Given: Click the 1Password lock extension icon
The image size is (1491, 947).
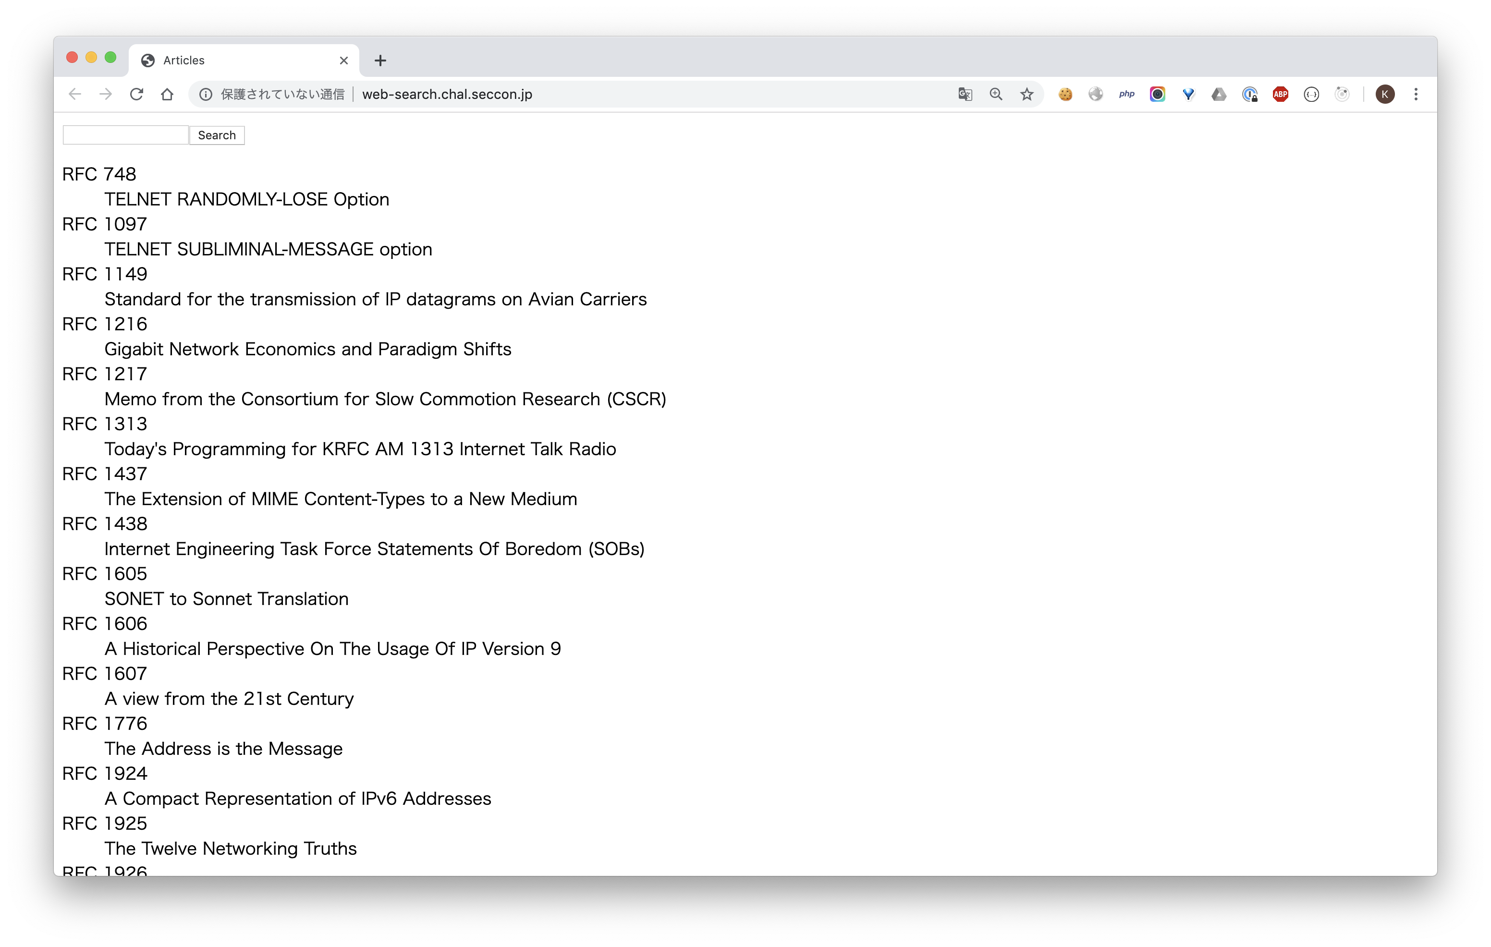Looking at the screenshot, I should (x=1249, y=94).
